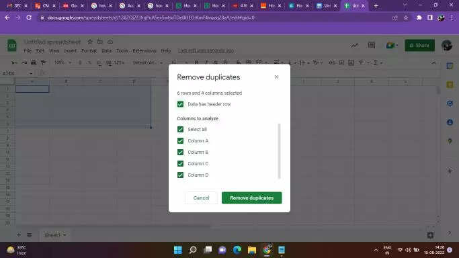Toggle the Select all checkbox

pyautogui.click(x=180, y=129)
